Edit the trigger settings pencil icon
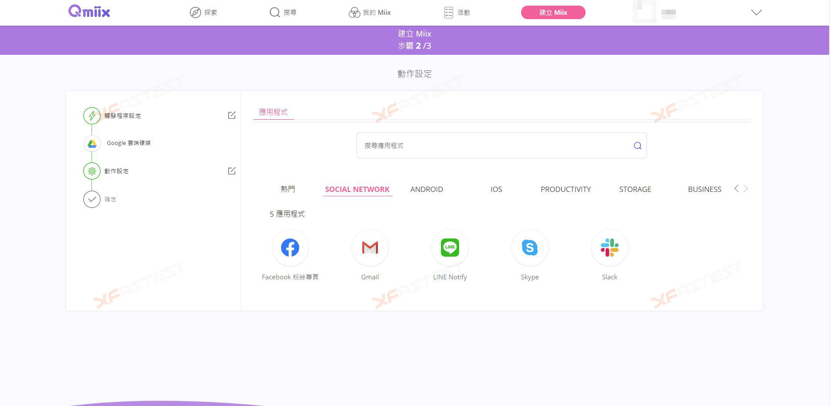The image size is (830, 406). click(x=232, y=115)
